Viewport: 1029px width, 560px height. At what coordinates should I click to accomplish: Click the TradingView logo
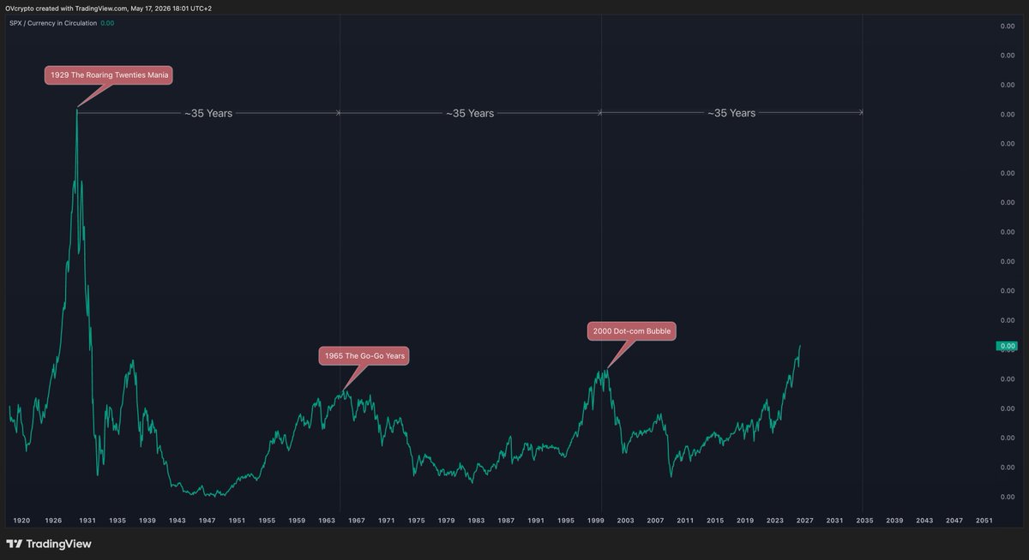tap(49, 544)
